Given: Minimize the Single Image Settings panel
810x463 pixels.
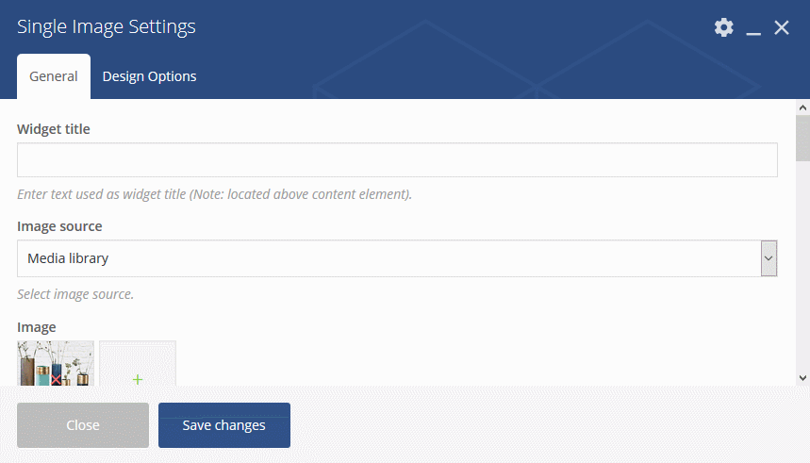Looking at the screenshot, I should click(x=753, y=29).
